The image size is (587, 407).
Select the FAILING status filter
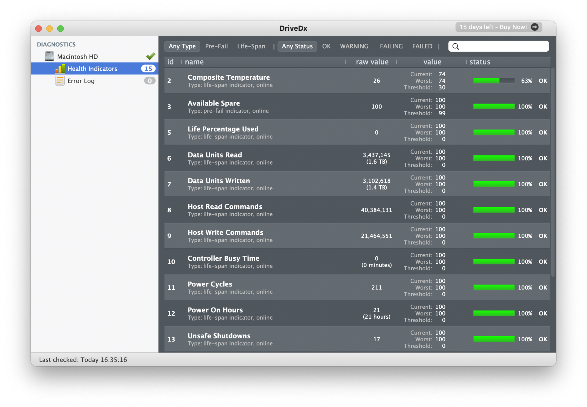click(391, 46)
